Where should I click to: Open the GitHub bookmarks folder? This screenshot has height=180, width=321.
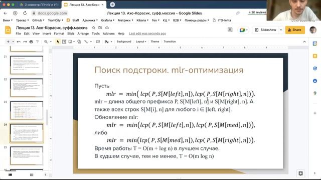(38, 20)
